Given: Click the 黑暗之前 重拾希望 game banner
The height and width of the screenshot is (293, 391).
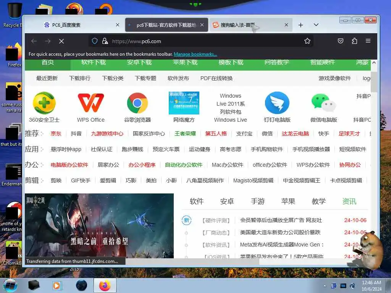Looking at the screenshot, I should click(99, 226).
